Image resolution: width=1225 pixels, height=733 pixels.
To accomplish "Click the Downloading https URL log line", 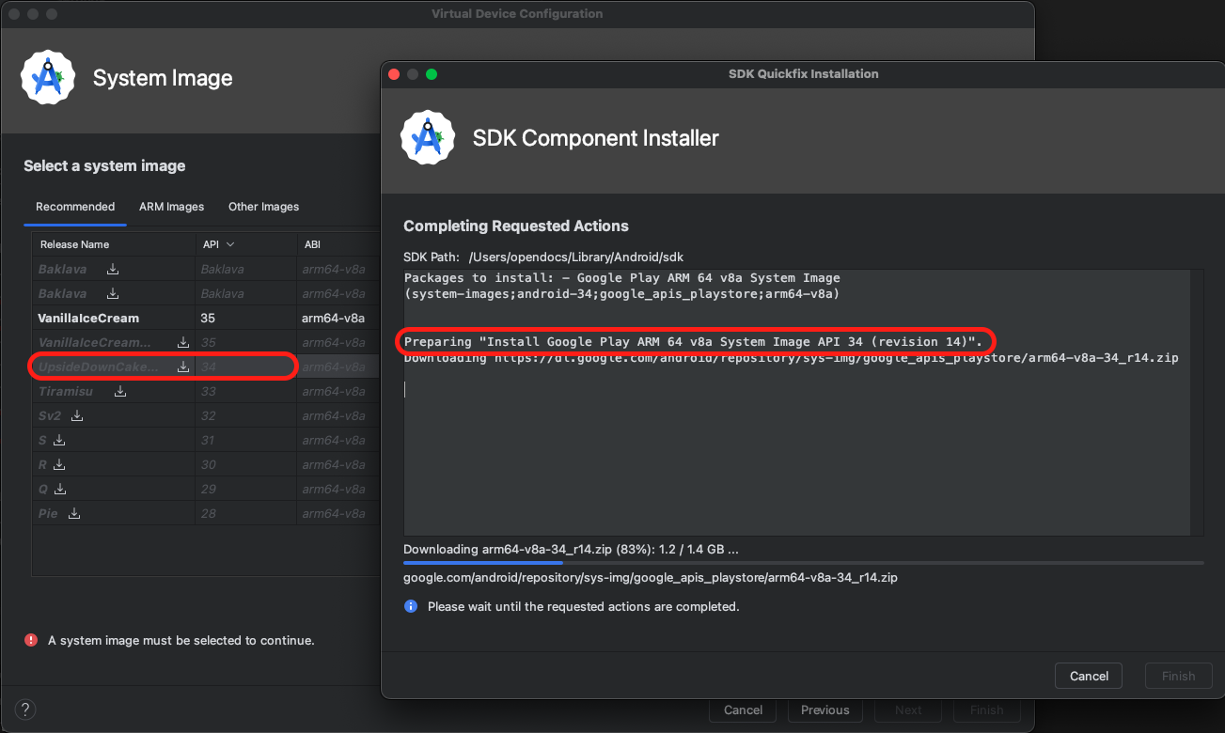I will point(791,358).
